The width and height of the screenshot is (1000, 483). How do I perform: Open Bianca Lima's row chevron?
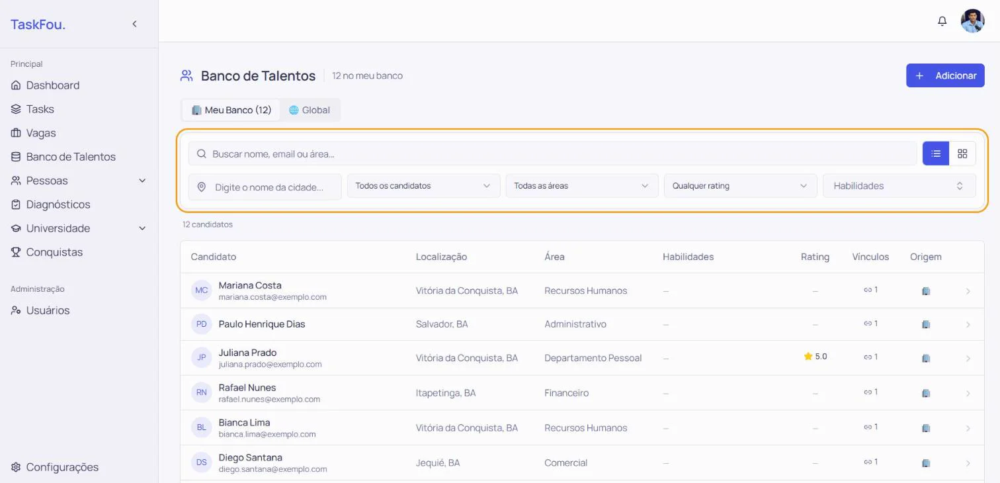(968, 429)
